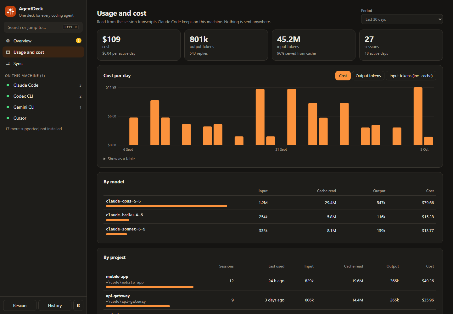Click the green status dot beside Gemini CLI
The width and height of the screenshot is (453, 314).
click(8, 107)
